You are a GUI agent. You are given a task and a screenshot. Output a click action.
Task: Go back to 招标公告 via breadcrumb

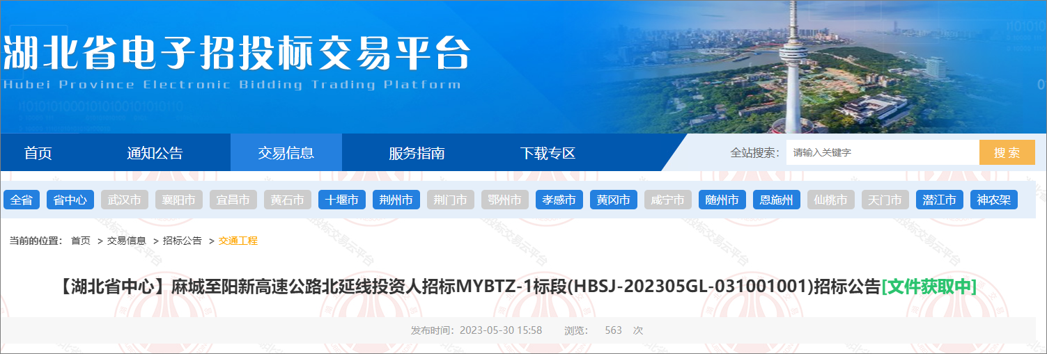183,241
